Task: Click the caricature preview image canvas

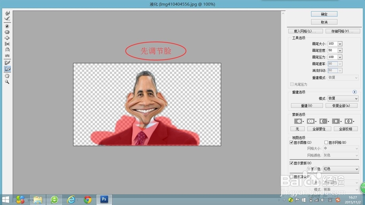Action: pos(147,105)
